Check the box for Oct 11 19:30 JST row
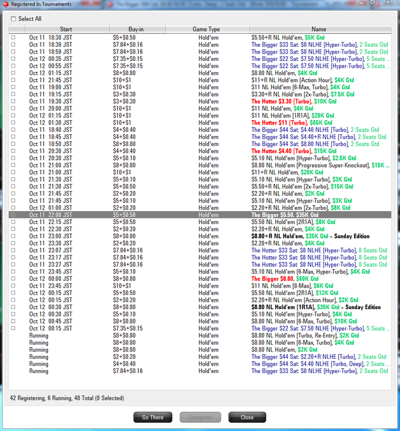 tap(13, 101)
